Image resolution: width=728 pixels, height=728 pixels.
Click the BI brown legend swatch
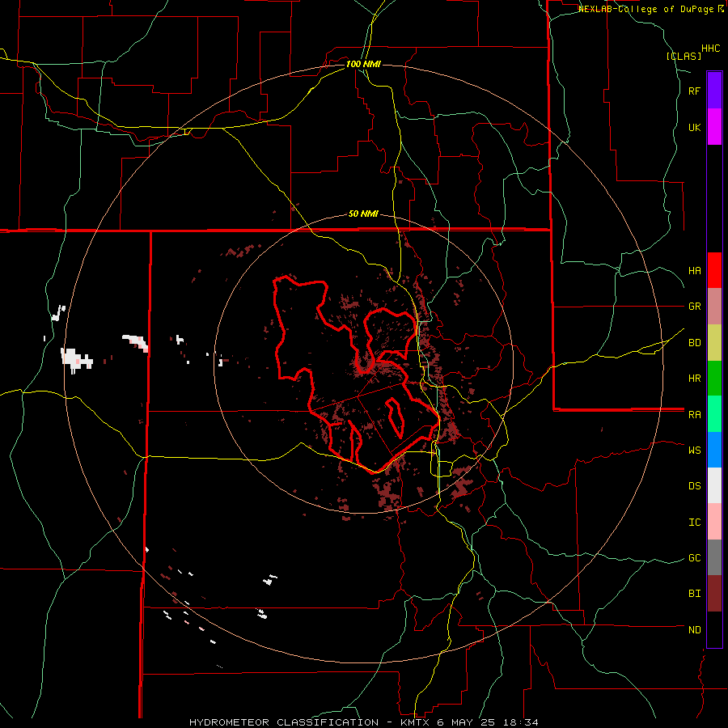pyautogui.click(x=714, y=594)
